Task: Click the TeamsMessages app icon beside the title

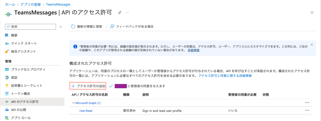Action: [x=8, y=14]
